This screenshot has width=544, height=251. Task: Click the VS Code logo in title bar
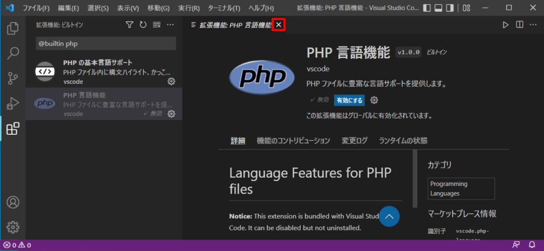10,7
